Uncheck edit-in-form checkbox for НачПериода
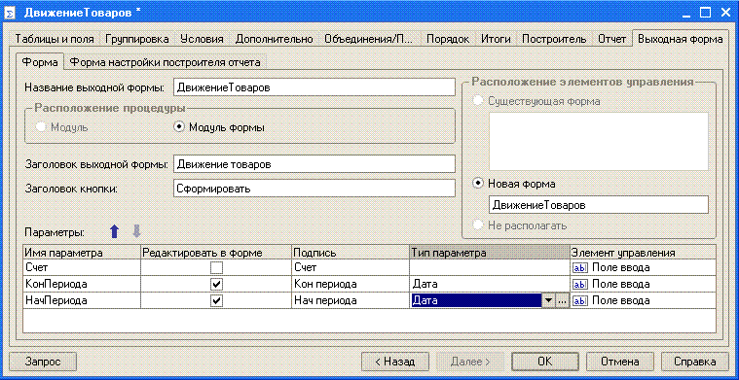The height and width of the screenshot is (380, 739). [x=217, y=301]
